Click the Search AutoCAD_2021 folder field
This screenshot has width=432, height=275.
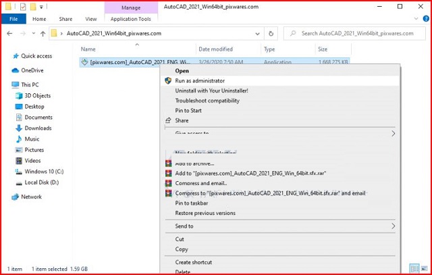click(x=354, y=34)
